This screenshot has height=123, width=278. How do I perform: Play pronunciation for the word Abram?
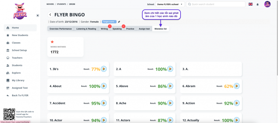[x=236, y=86]
